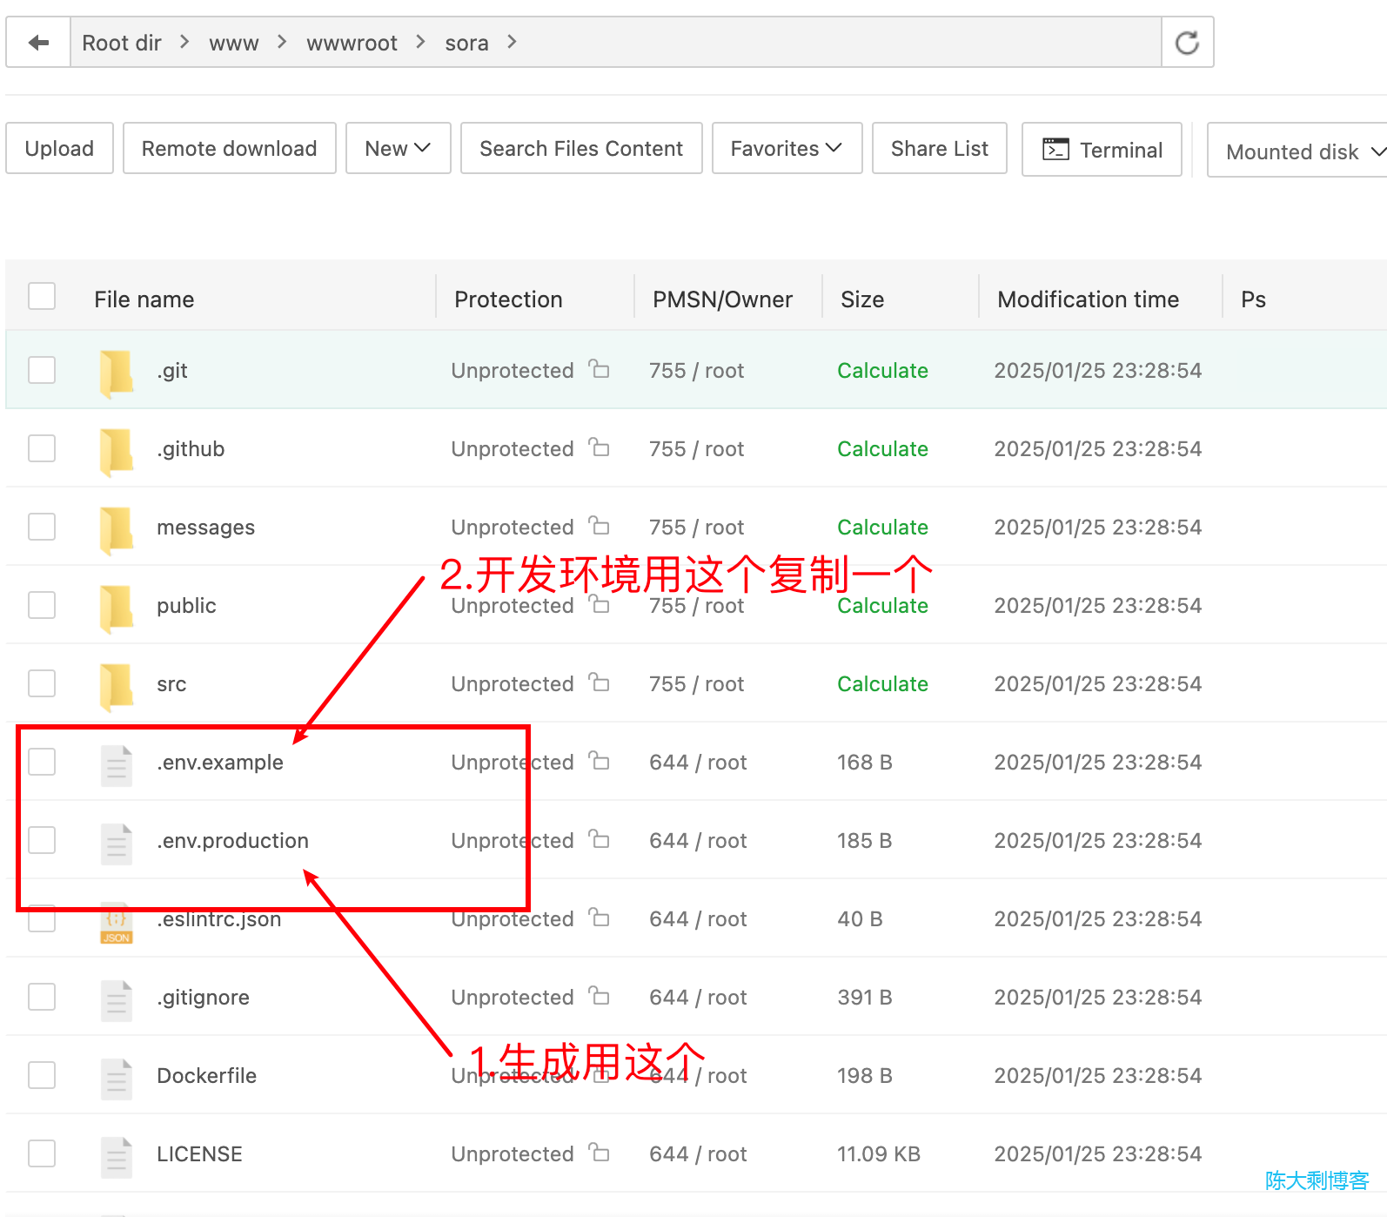1387x1217 pixels.
Task: Click the .eslintrc.json JSON file icon
Action: 117,923
